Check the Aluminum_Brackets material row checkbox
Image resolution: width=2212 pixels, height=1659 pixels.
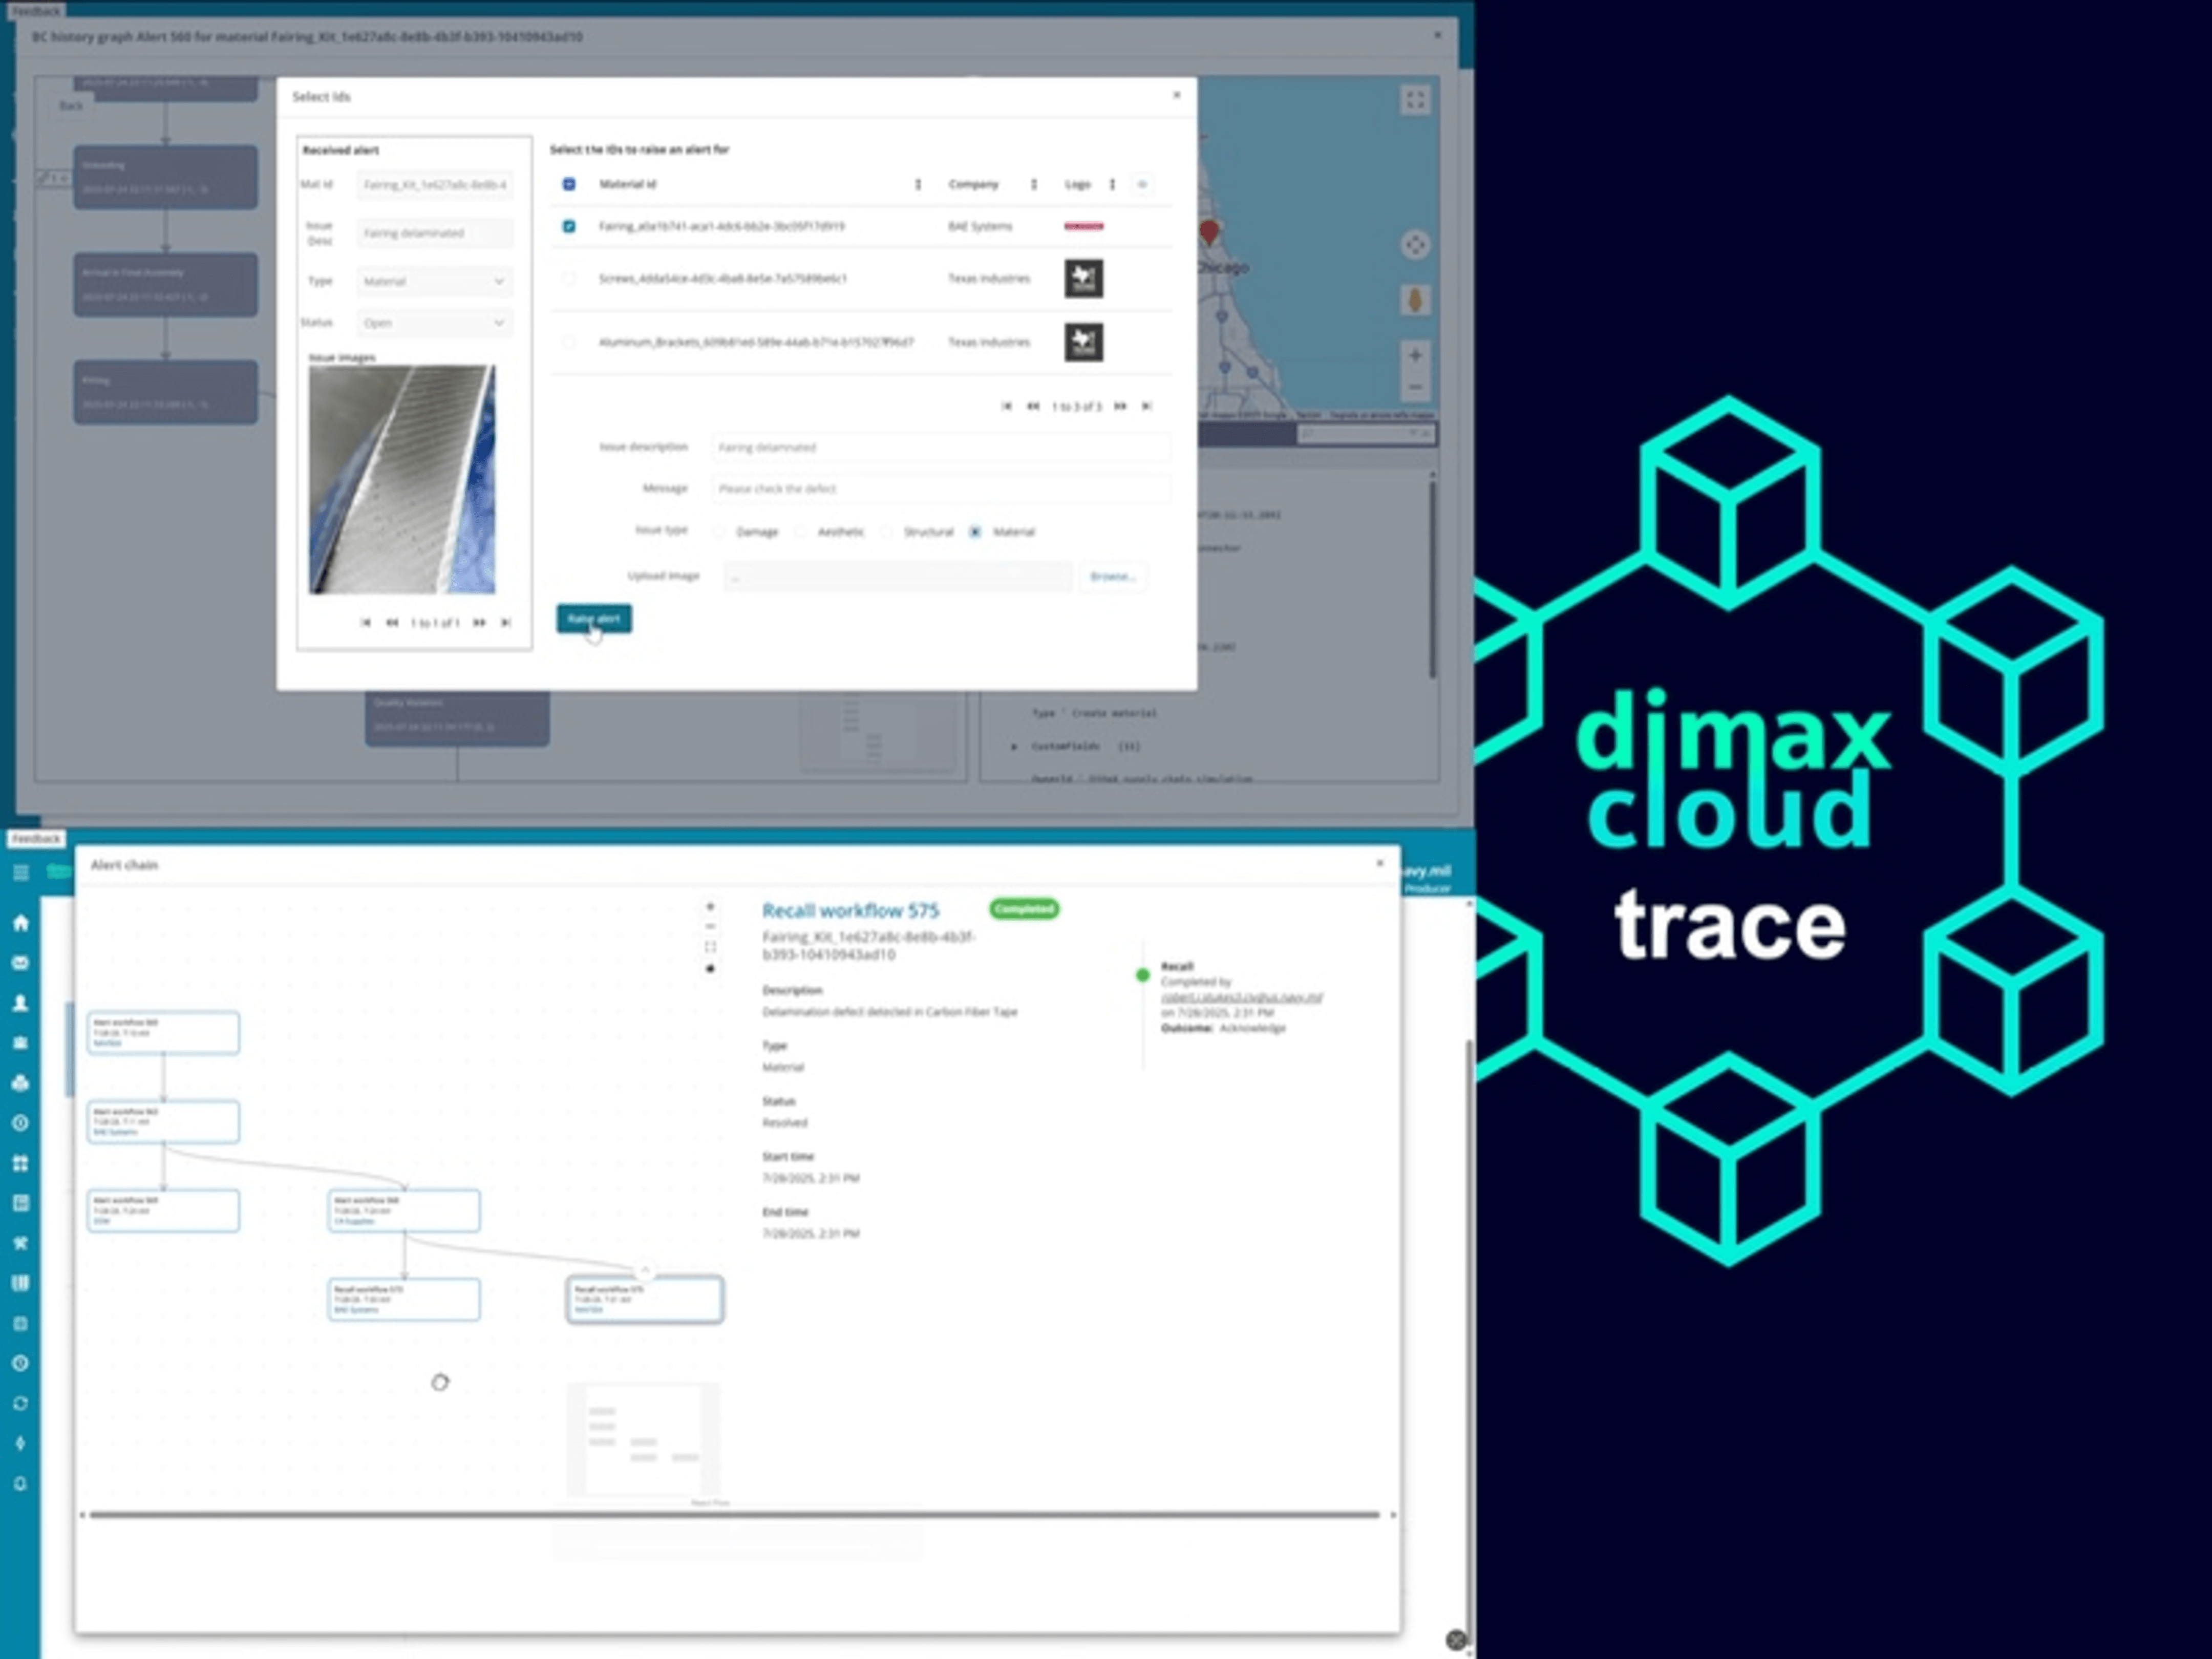coord(569,342)
